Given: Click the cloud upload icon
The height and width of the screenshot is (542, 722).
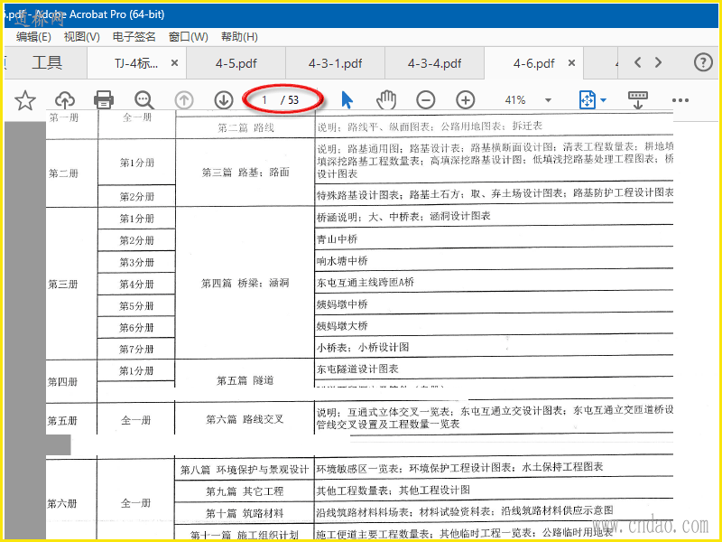Looking at the screenshot, I should point(65,99).
